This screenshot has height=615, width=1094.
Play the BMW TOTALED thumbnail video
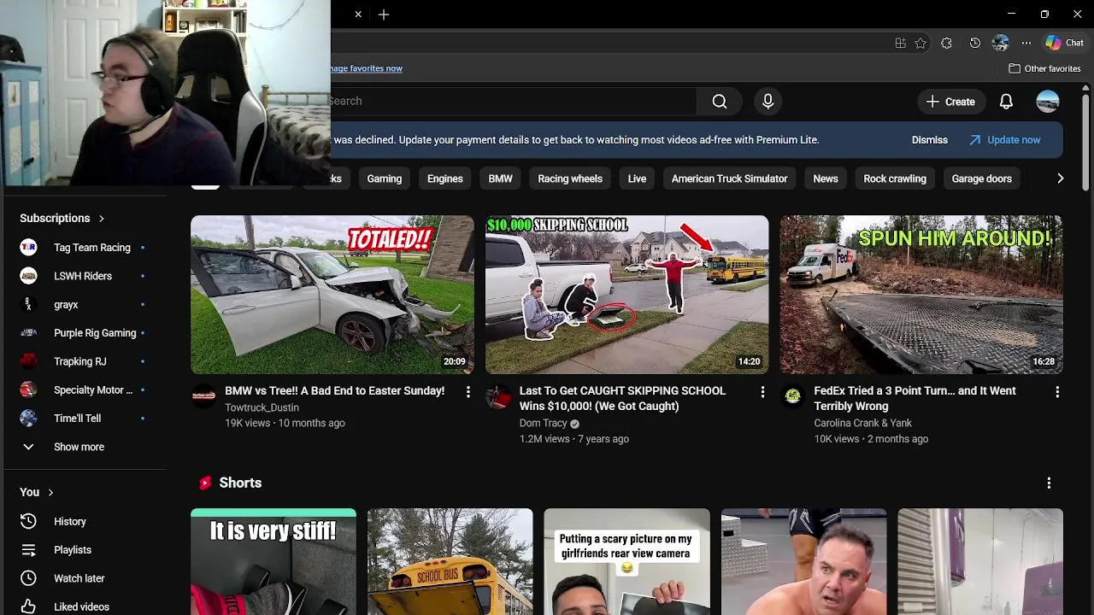(332, 295)
